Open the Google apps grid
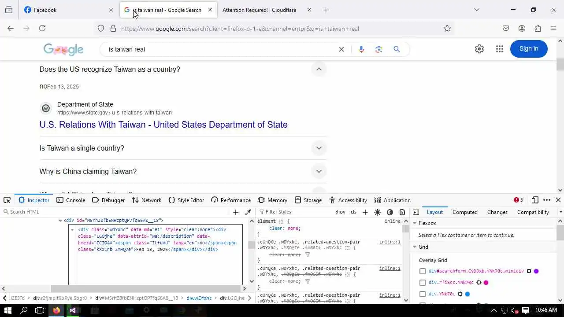This screenshot has width=564, height=317. tap(499, 49)
